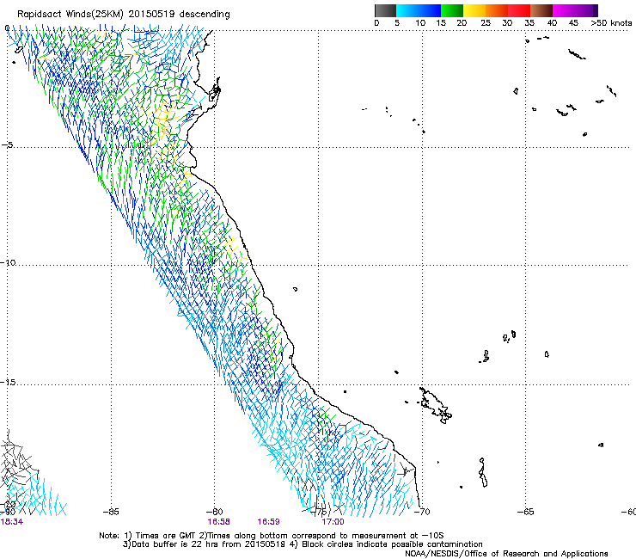Screen dimensions: 636x559
Task: Click the latitude label '-15'
Action: (8, 382)
